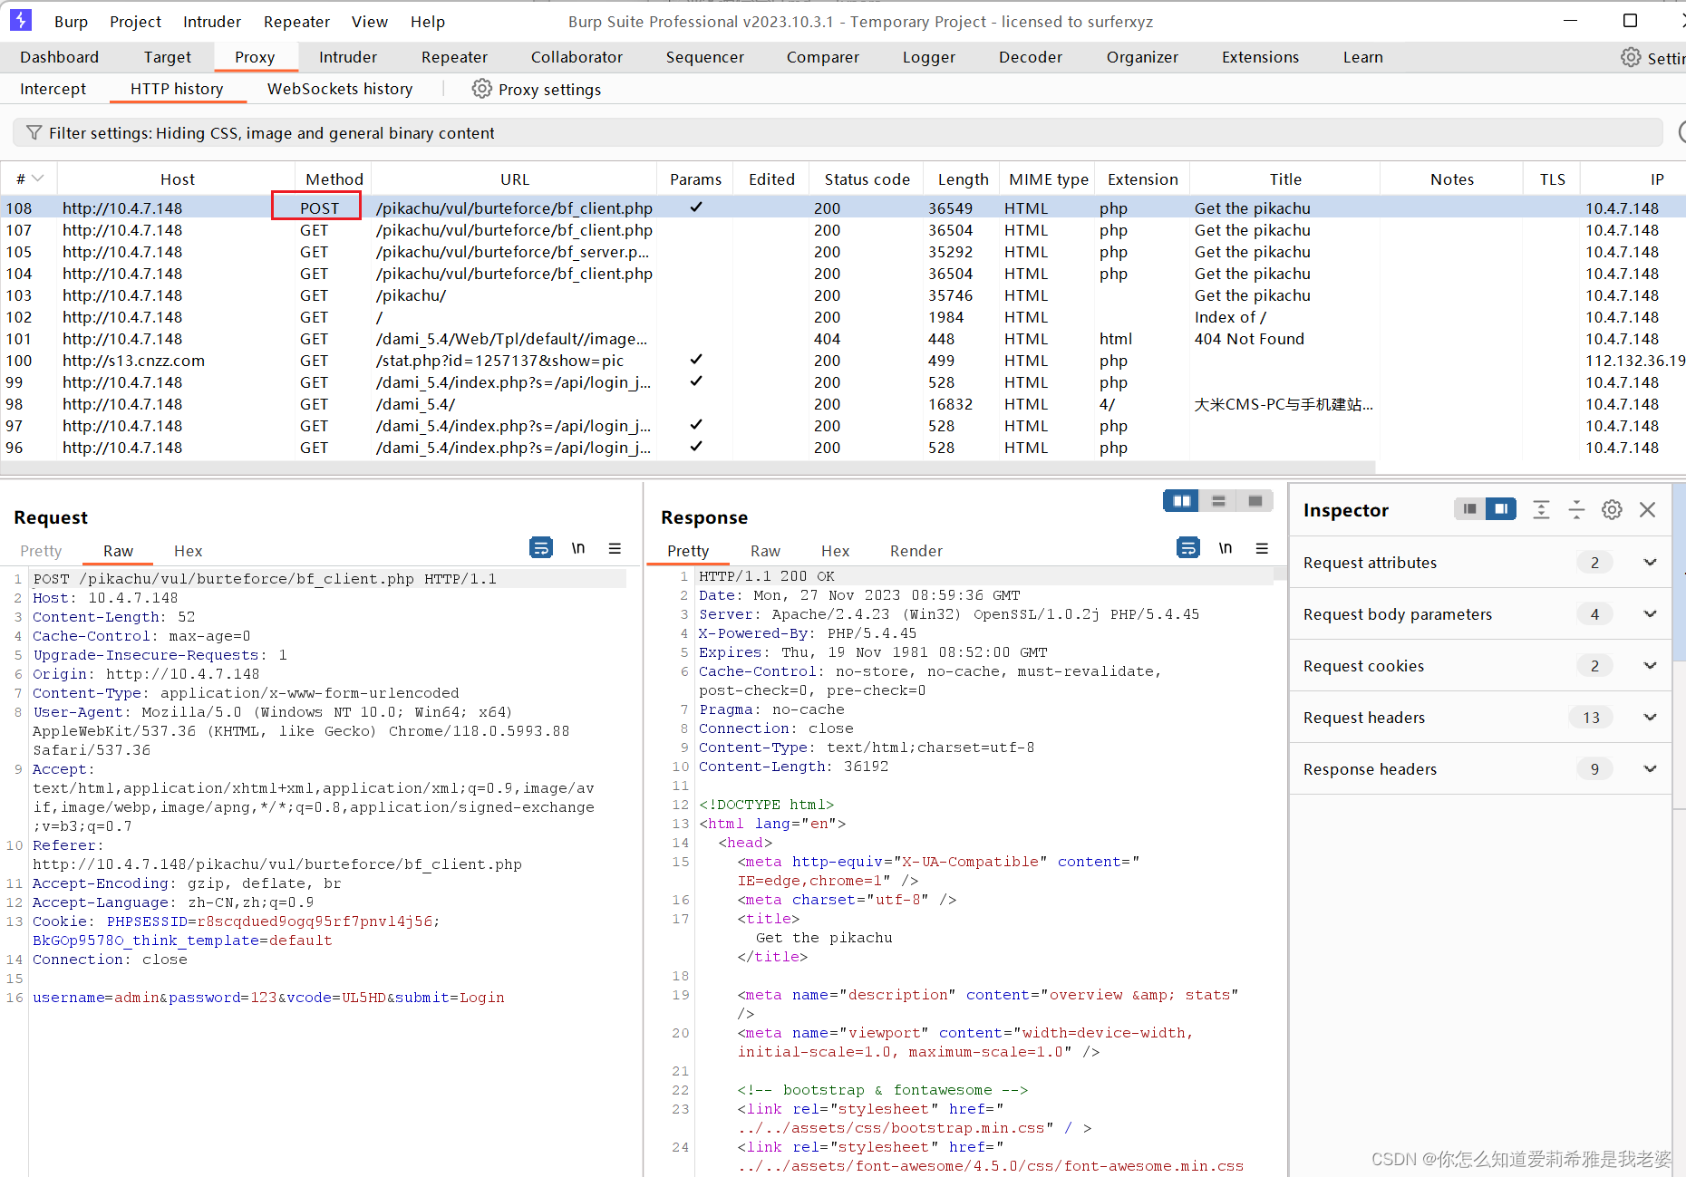Select top-bottom request/response layout

tap(1218, 501)
